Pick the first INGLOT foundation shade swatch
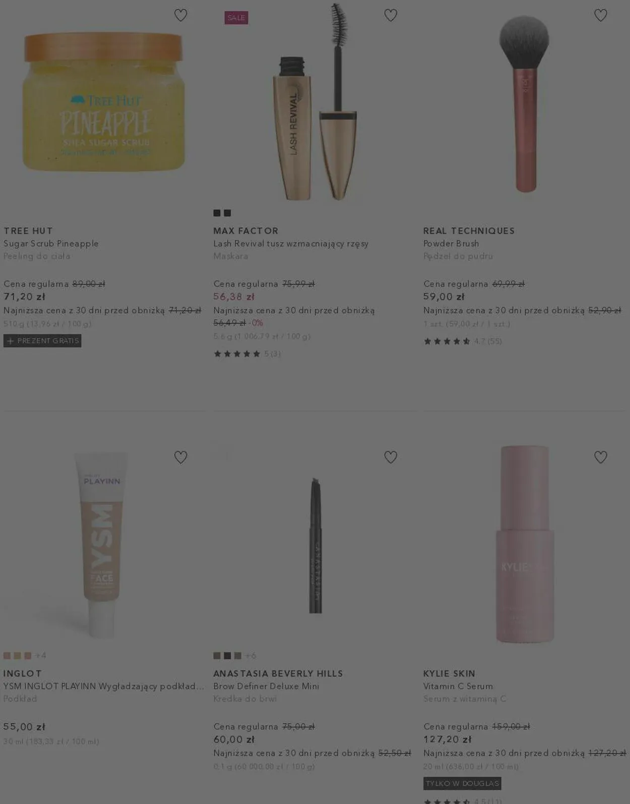Viewport: 630px width, 804px height. (7, 656)
